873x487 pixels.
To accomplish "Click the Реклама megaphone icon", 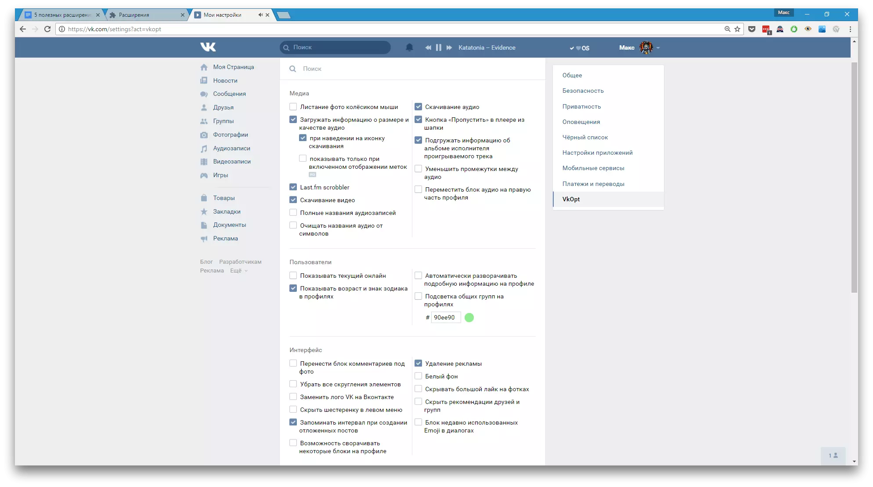I will [204, 239].
